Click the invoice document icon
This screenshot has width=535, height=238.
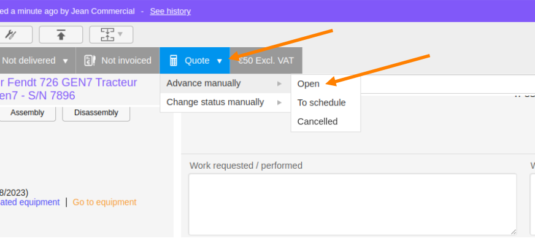pyautogui.click(x=90, y=61)
